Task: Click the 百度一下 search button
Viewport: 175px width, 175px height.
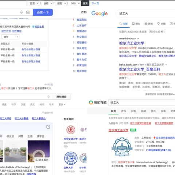Action: click(43, 12)
